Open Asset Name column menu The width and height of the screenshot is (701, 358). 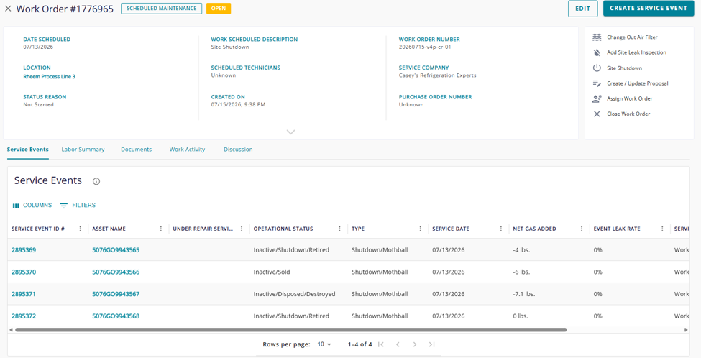161,229
